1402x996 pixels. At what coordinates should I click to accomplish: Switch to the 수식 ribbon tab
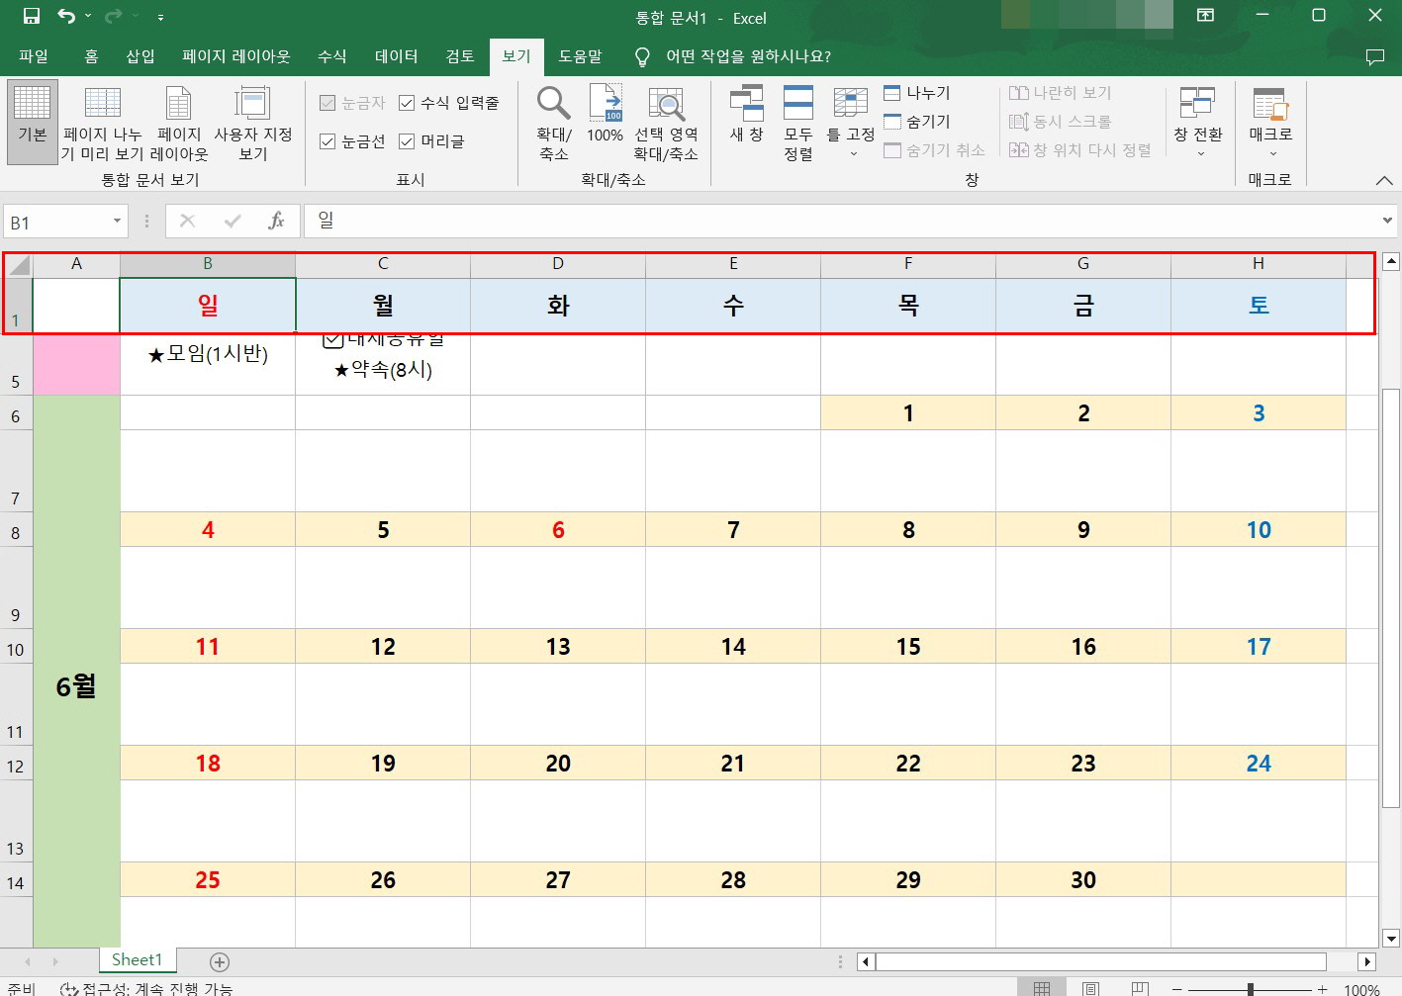pyautogui.click(x=332, y=56)
